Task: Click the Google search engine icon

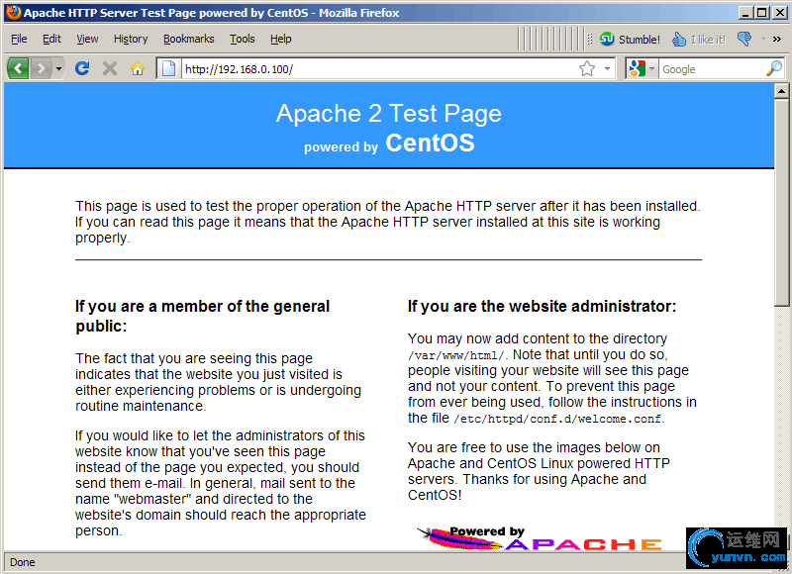Action: pos(638,68)
